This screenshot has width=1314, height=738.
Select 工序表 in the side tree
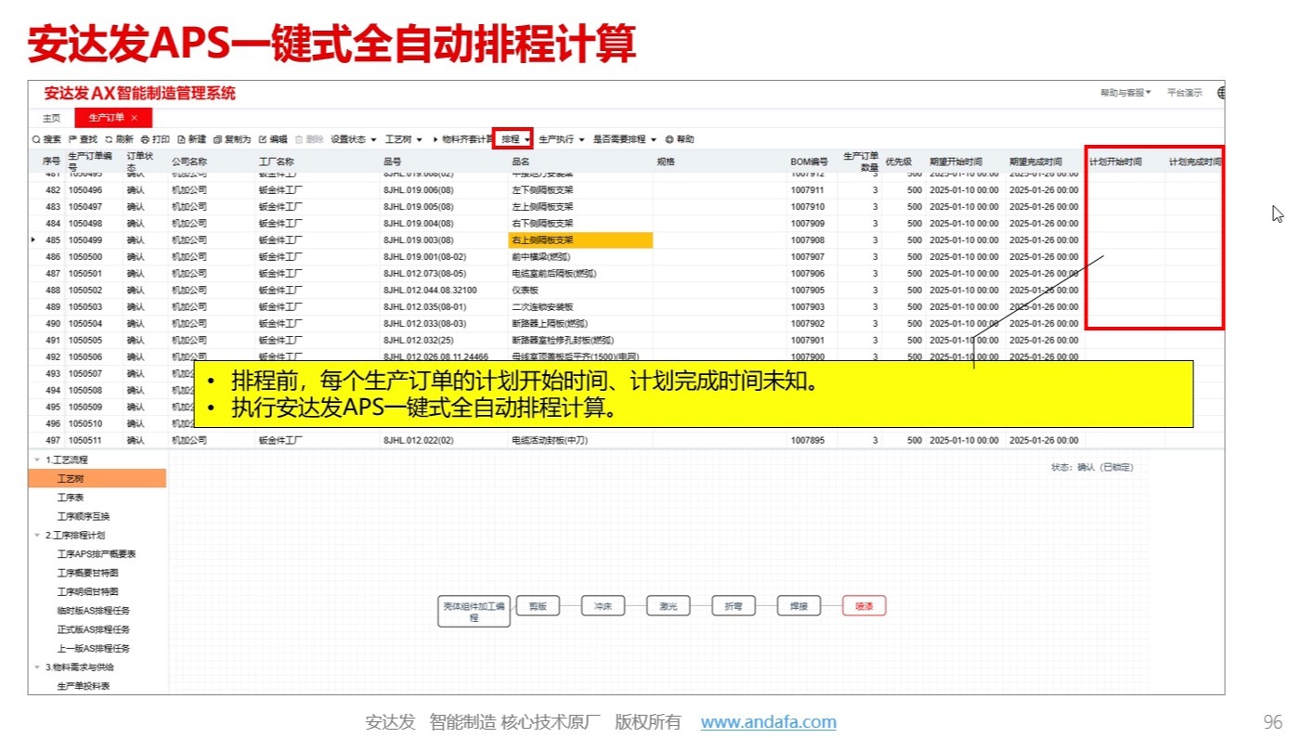coord(71,498)
